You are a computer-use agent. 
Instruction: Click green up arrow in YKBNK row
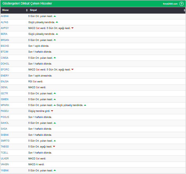55,170
